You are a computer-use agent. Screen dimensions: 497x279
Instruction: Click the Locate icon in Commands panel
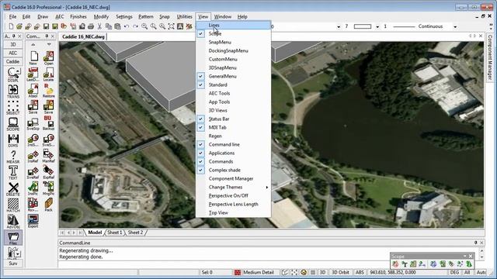click(48, 74)
